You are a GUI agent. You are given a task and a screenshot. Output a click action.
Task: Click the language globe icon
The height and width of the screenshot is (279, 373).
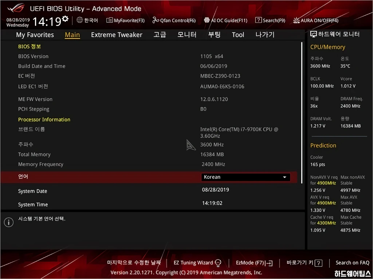point(80,20)
